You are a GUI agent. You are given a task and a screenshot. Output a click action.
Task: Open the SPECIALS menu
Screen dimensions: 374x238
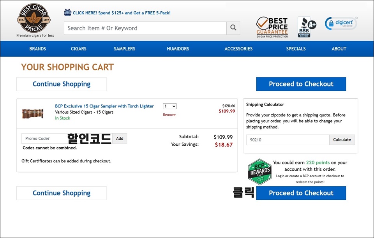tap(296, 49)
